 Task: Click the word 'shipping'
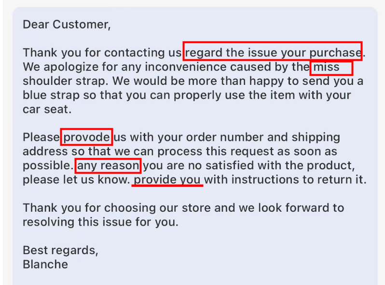pos(316,138)
